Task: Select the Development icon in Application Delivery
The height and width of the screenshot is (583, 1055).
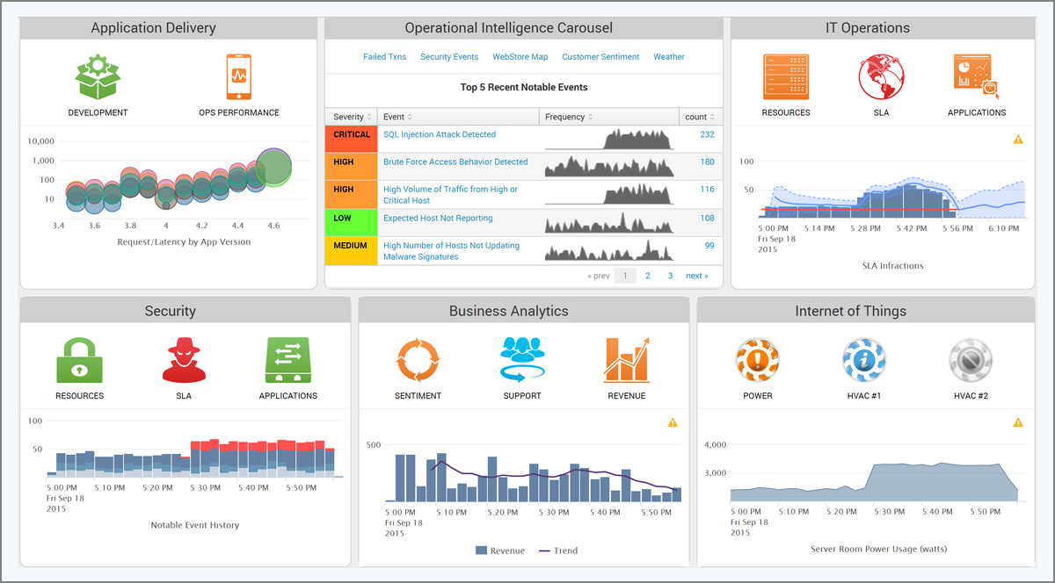Action: [98, 77]
